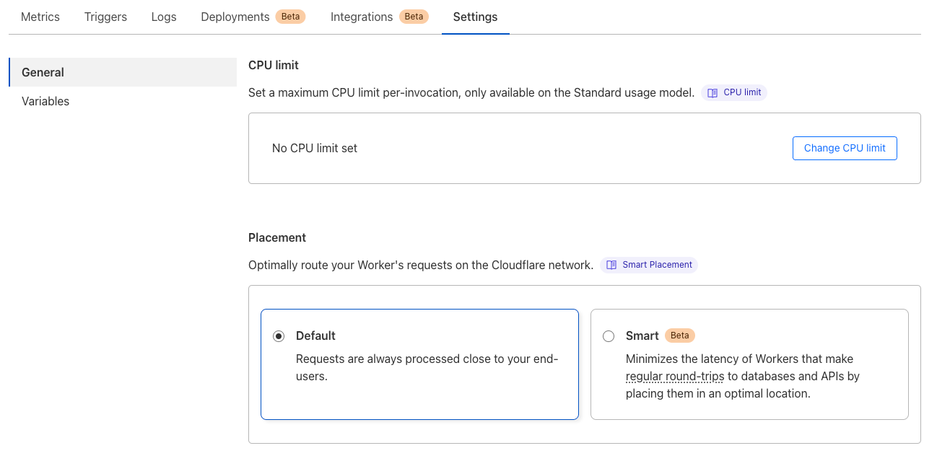Viewport: 937px width, 456px height.
Task: Open the Smart Placement docs book icon
Action: 611,265
